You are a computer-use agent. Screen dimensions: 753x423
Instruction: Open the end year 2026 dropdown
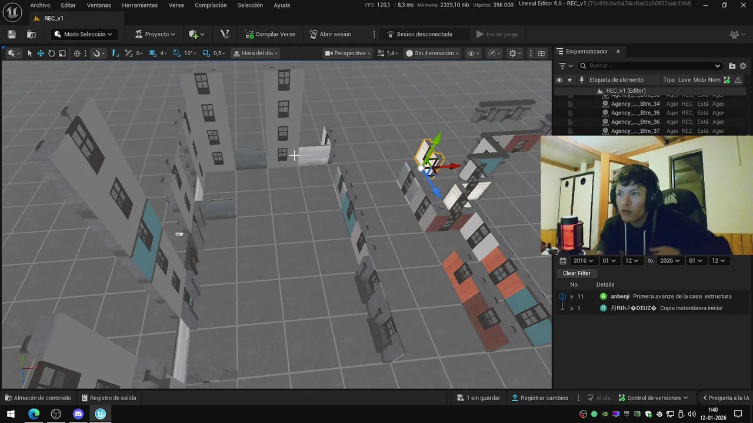670,261
